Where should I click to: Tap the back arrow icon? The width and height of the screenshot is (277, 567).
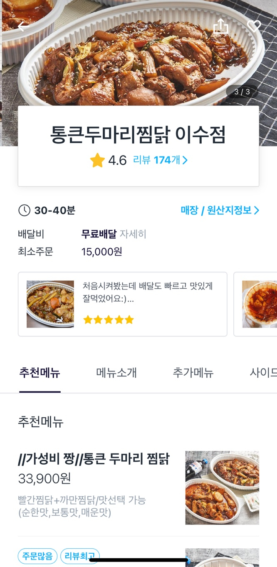point(23,26)
